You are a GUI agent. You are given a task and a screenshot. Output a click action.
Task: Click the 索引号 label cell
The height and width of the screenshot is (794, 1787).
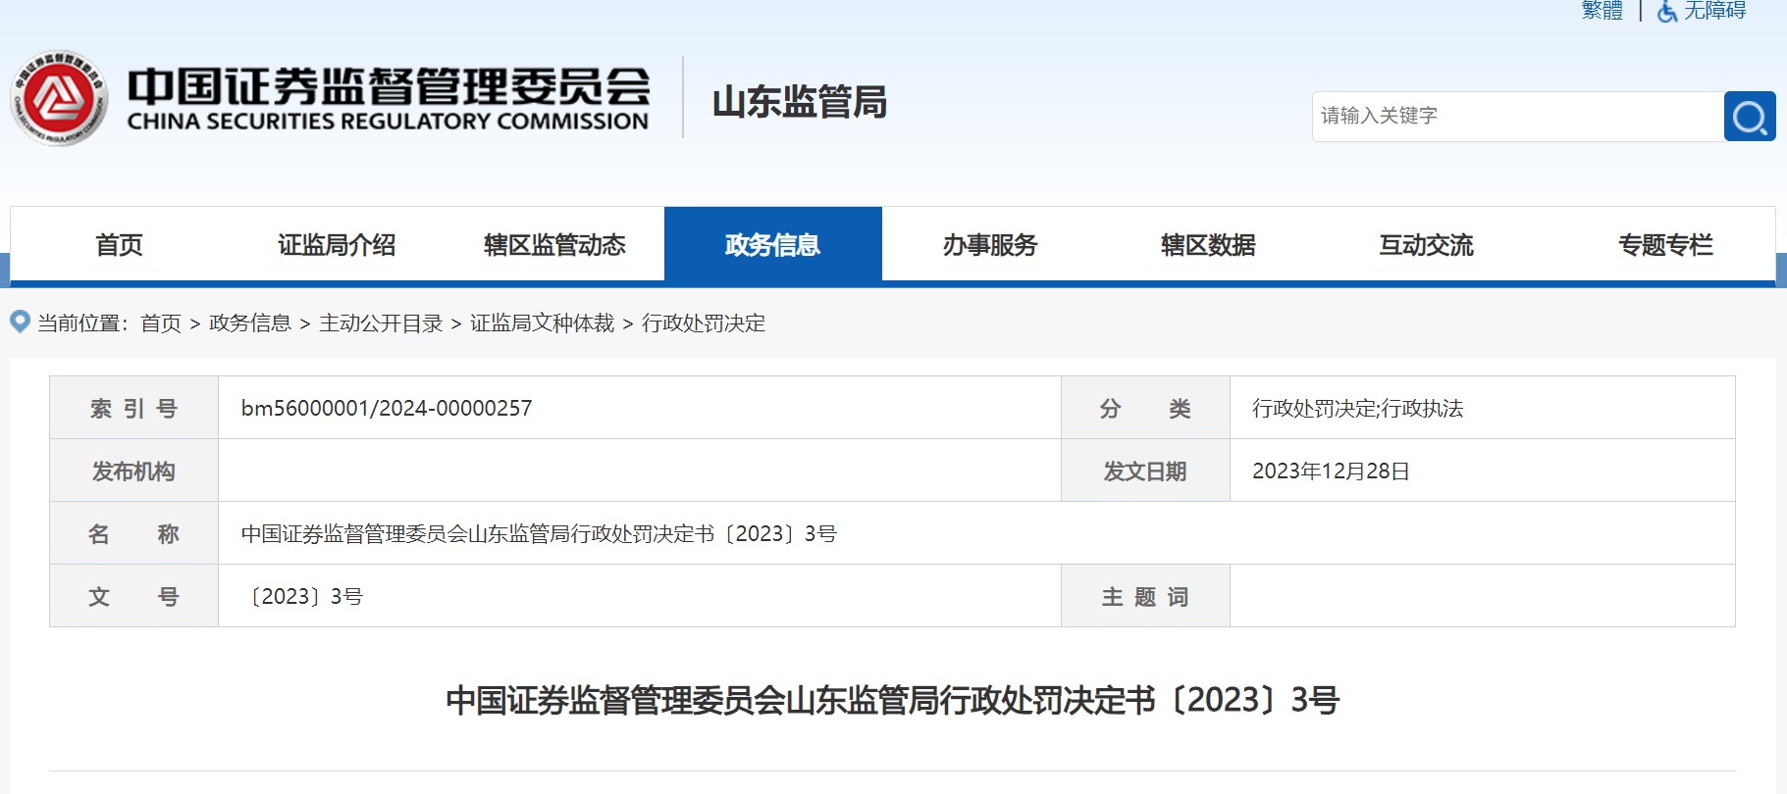133,408
